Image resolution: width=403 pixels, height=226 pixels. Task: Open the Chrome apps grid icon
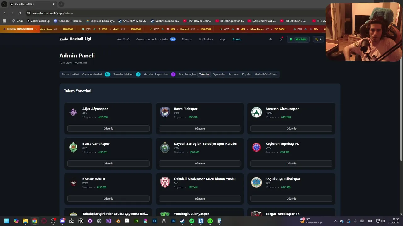tap(4, 21)
